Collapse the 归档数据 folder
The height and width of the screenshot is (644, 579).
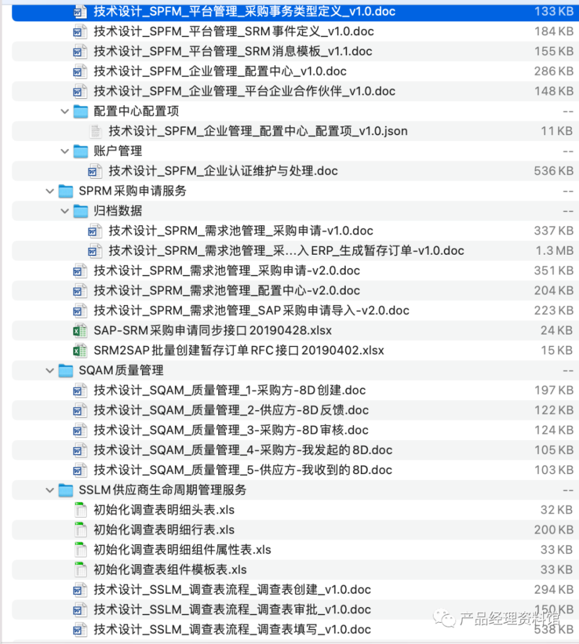click(x=65, y=211)
